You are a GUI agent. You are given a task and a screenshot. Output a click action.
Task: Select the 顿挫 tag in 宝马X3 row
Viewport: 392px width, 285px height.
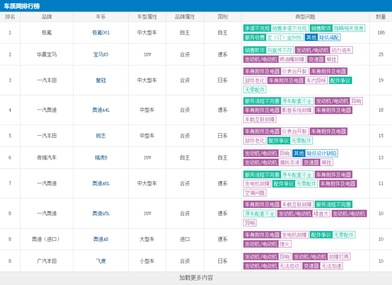point(331,60)
